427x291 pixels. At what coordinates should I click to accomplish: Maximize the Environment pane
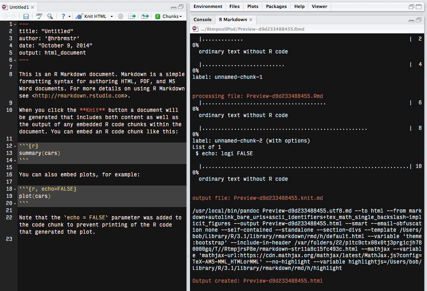[419, 7]
